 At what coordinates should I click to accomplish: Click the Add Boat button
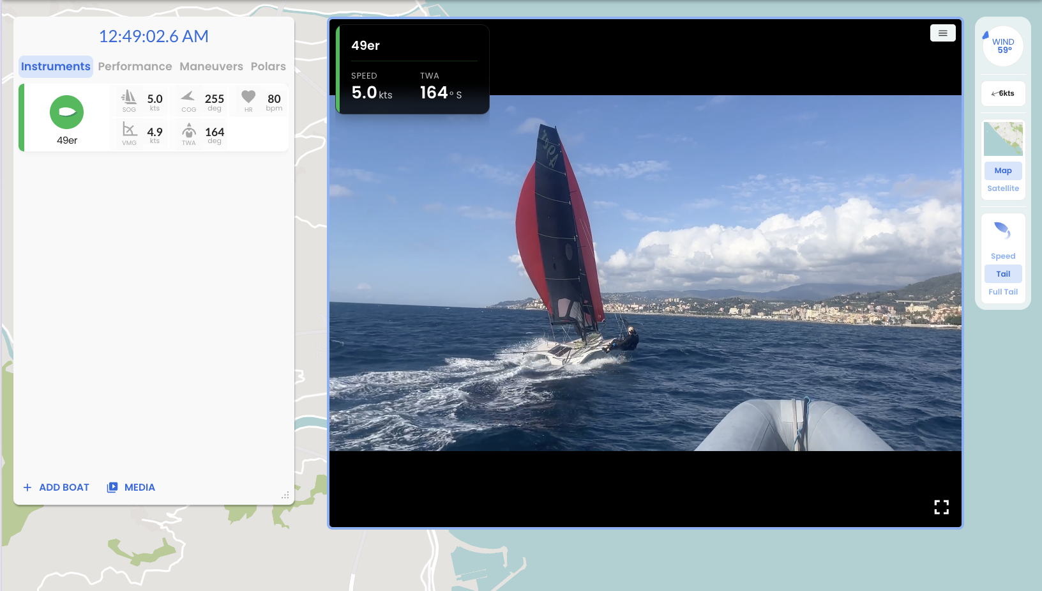click(x=56, y=487)
